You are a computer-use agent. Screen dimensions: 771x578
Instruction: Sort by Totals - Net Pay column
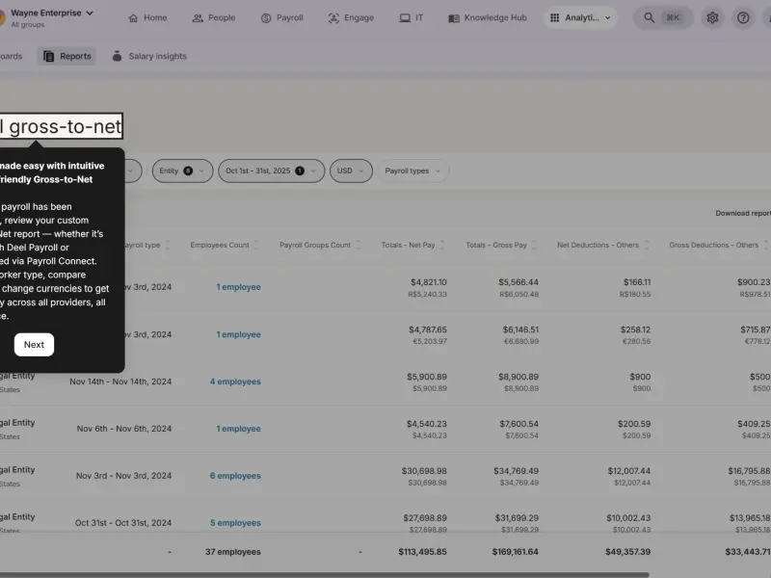click(x=443, y=245)
